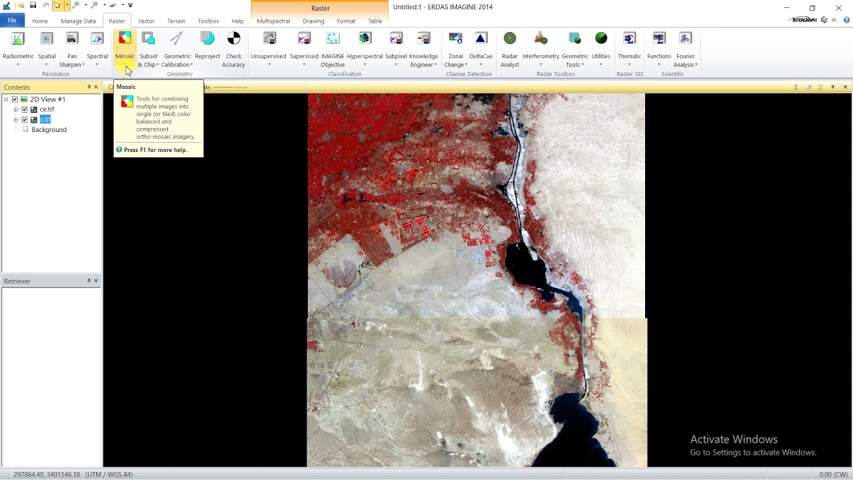The height and width of the screenshot is (480, 853).
Task: Uncheck the c.tif layer visibility
Action: 25,120
